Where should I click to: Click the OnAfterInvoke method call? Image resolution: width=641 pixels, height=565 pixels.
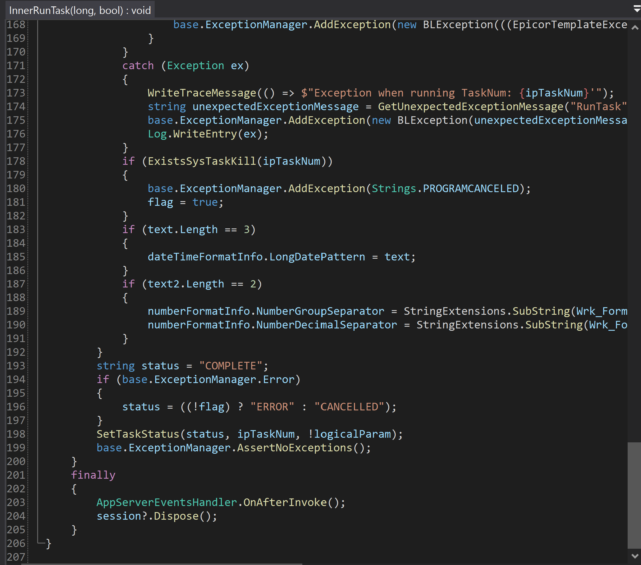pos(285,502)
